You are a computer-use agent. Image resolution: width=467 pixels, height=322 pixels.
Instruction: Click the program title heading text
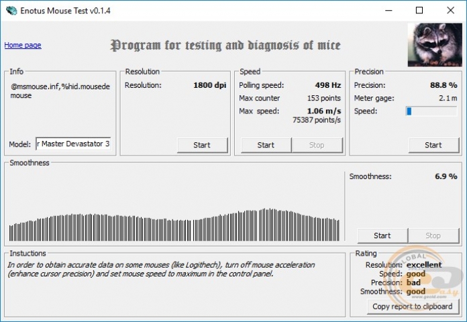tap(225, 45)
